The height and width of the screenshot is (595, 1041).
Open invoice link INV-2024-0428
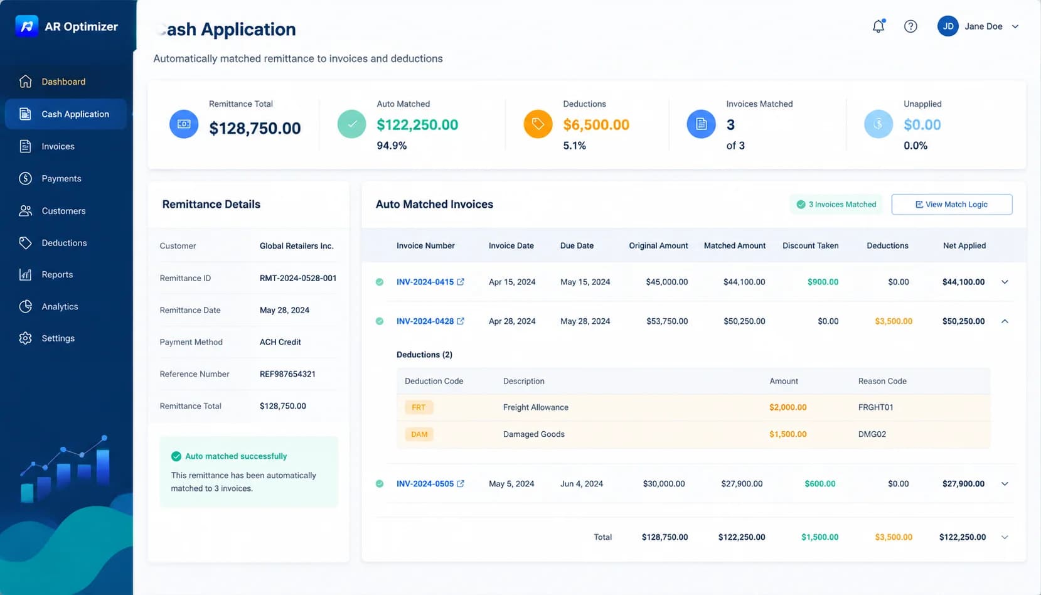click(425, 321)
